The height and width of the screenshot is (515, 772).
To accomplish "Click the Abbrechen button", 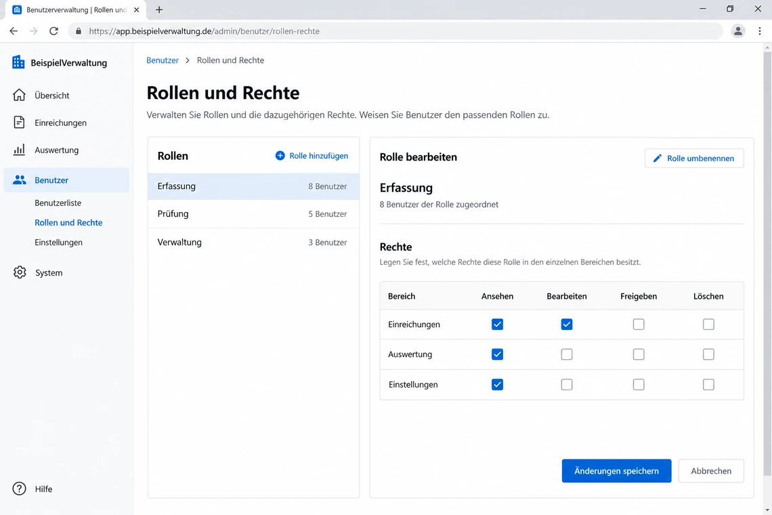I will (711, 471).
